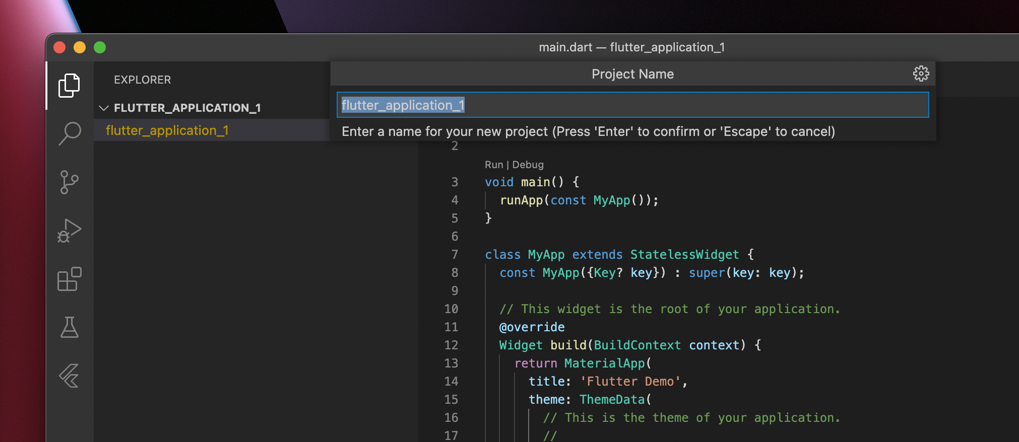Click the 'Flutter Demo' string literal
Screen dimensions: 1019x442
pyautogui.click(x=630, y=381)
